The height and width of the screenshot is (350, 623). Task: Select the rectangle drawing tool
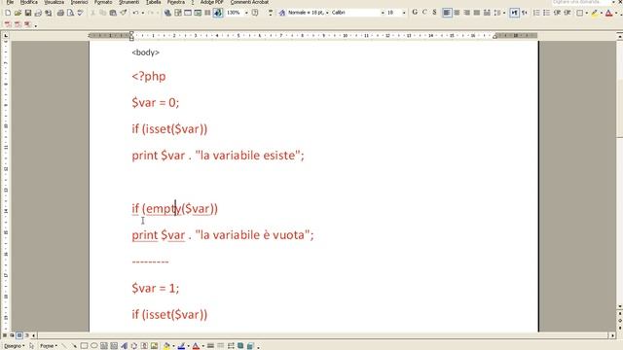85,346
